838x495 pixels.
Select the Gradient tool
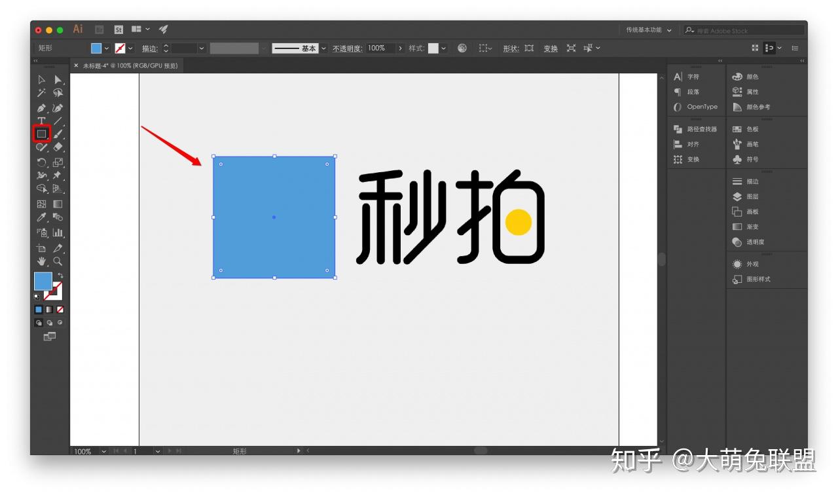pos(58,204)
